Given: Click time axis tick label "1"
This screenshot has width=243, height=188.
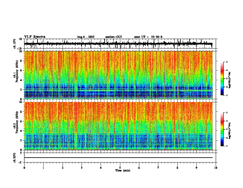Looking at the screenshot, I should coord(43,168).
